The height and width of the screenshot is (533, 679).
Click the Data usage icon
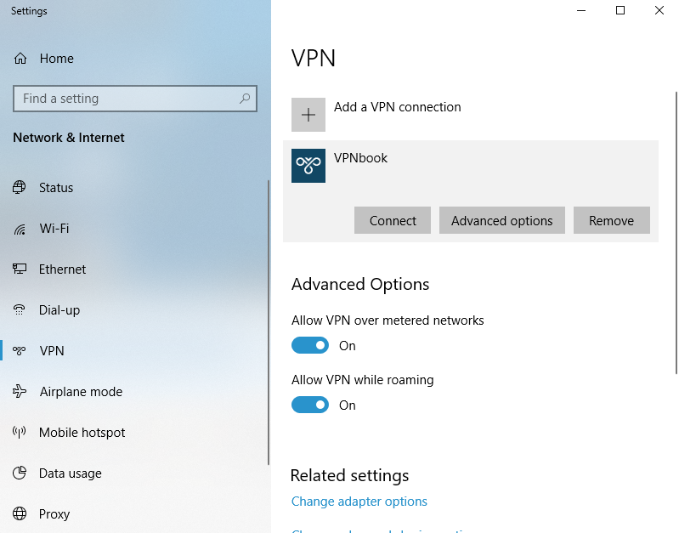click(20, 473)
